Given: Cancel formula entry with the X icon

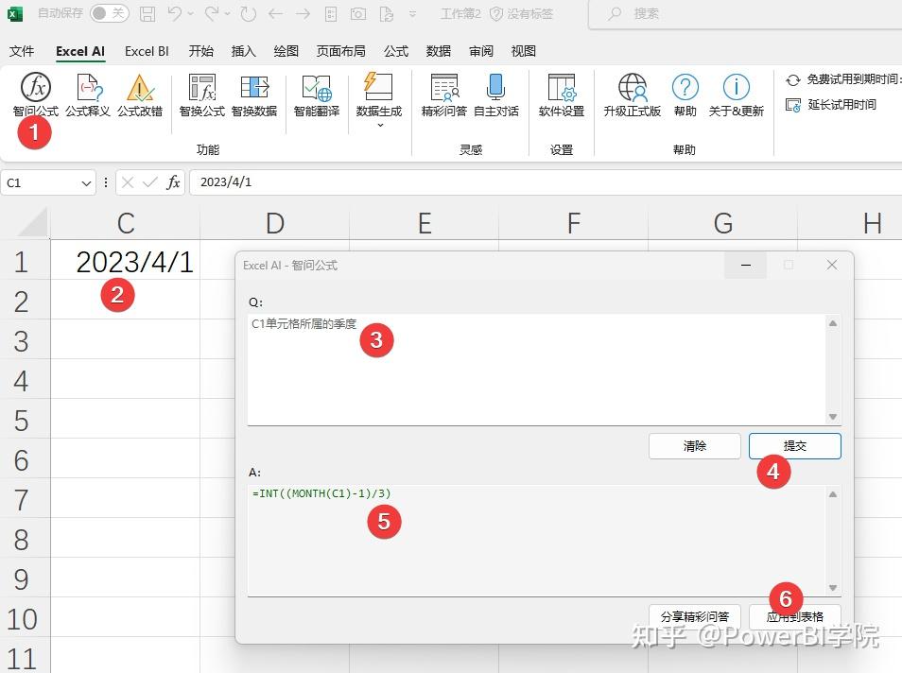Looking at the screenshot, I should pos(128,183).
